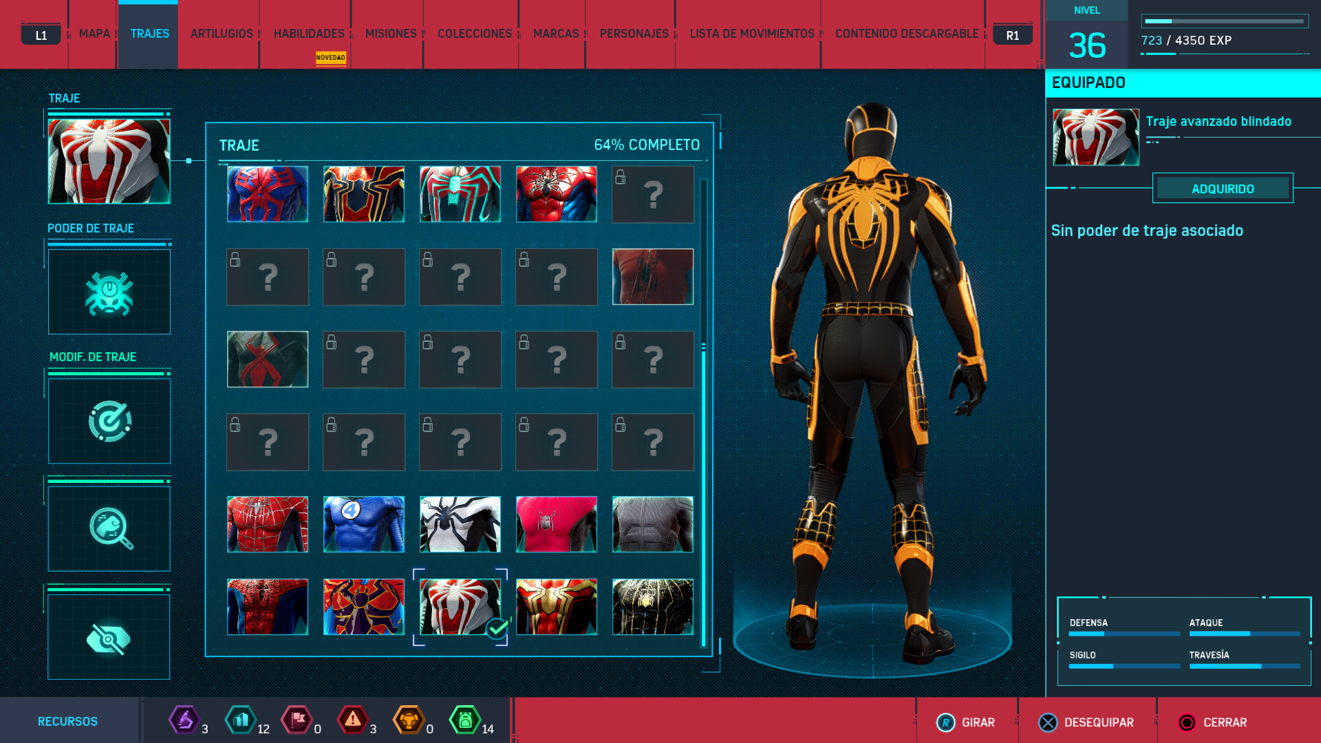Select the white Future Foundation suit thumbnail
The height and width of the screenshot is (743, 1321).
point(460,524)
